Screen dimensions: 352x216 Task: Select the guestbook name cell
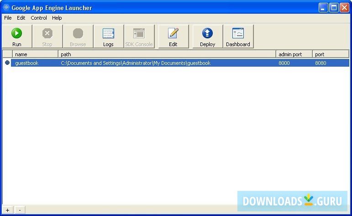(x=27, y=63)
